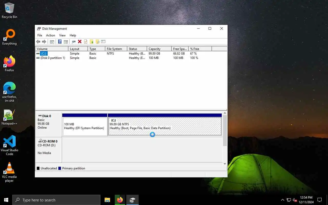The height and width of the screenshot is (205, 328).
Task: Click the taskbar search box
Action: (x=56, y=200)
